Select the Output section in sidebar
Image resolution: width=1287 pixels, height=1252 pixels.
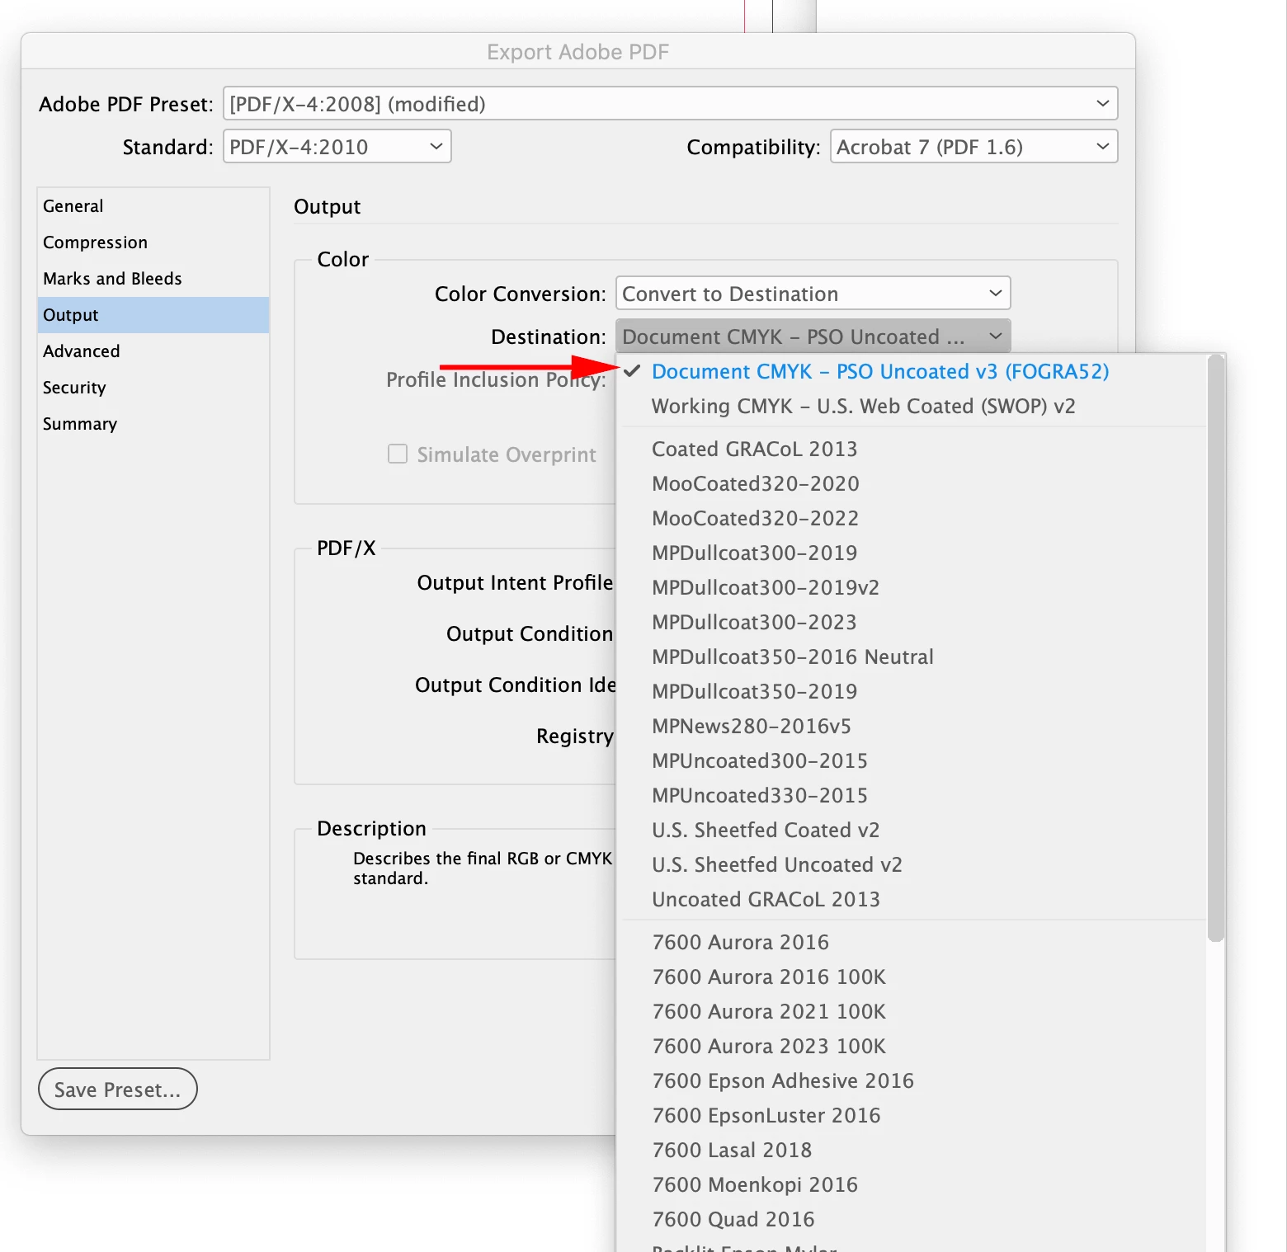pyautogui.click(x=153, y=315)
